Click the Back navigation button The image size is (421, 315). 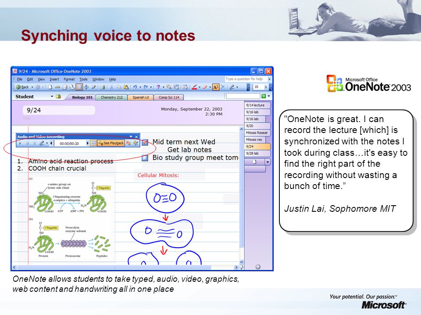(x=22, y=87)
